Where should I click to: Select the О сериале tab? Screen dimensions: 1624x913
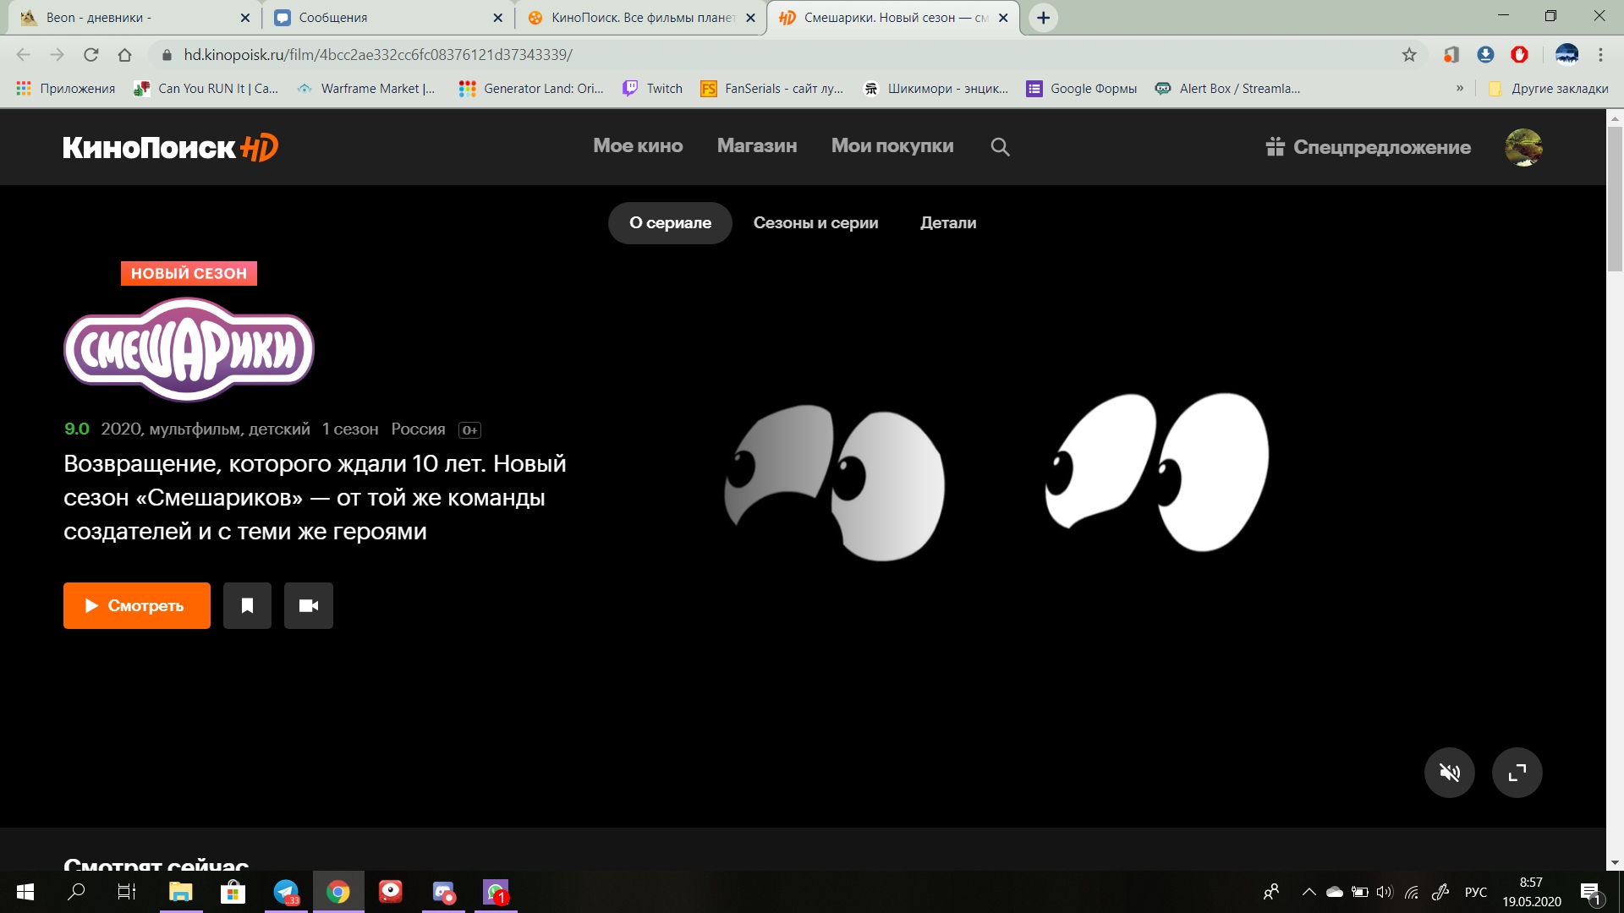(670, 223)
